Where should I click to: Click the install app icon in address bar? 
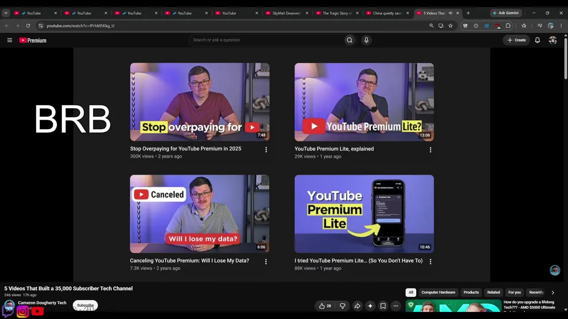point(441,26)
